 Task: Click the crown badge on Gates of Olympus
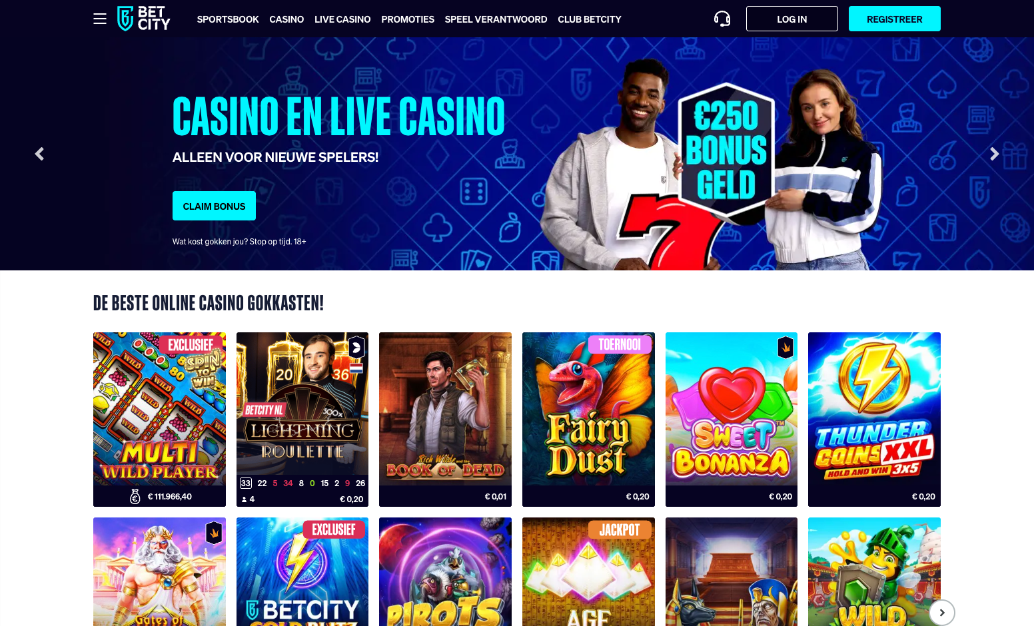click(x=214, y=532)
